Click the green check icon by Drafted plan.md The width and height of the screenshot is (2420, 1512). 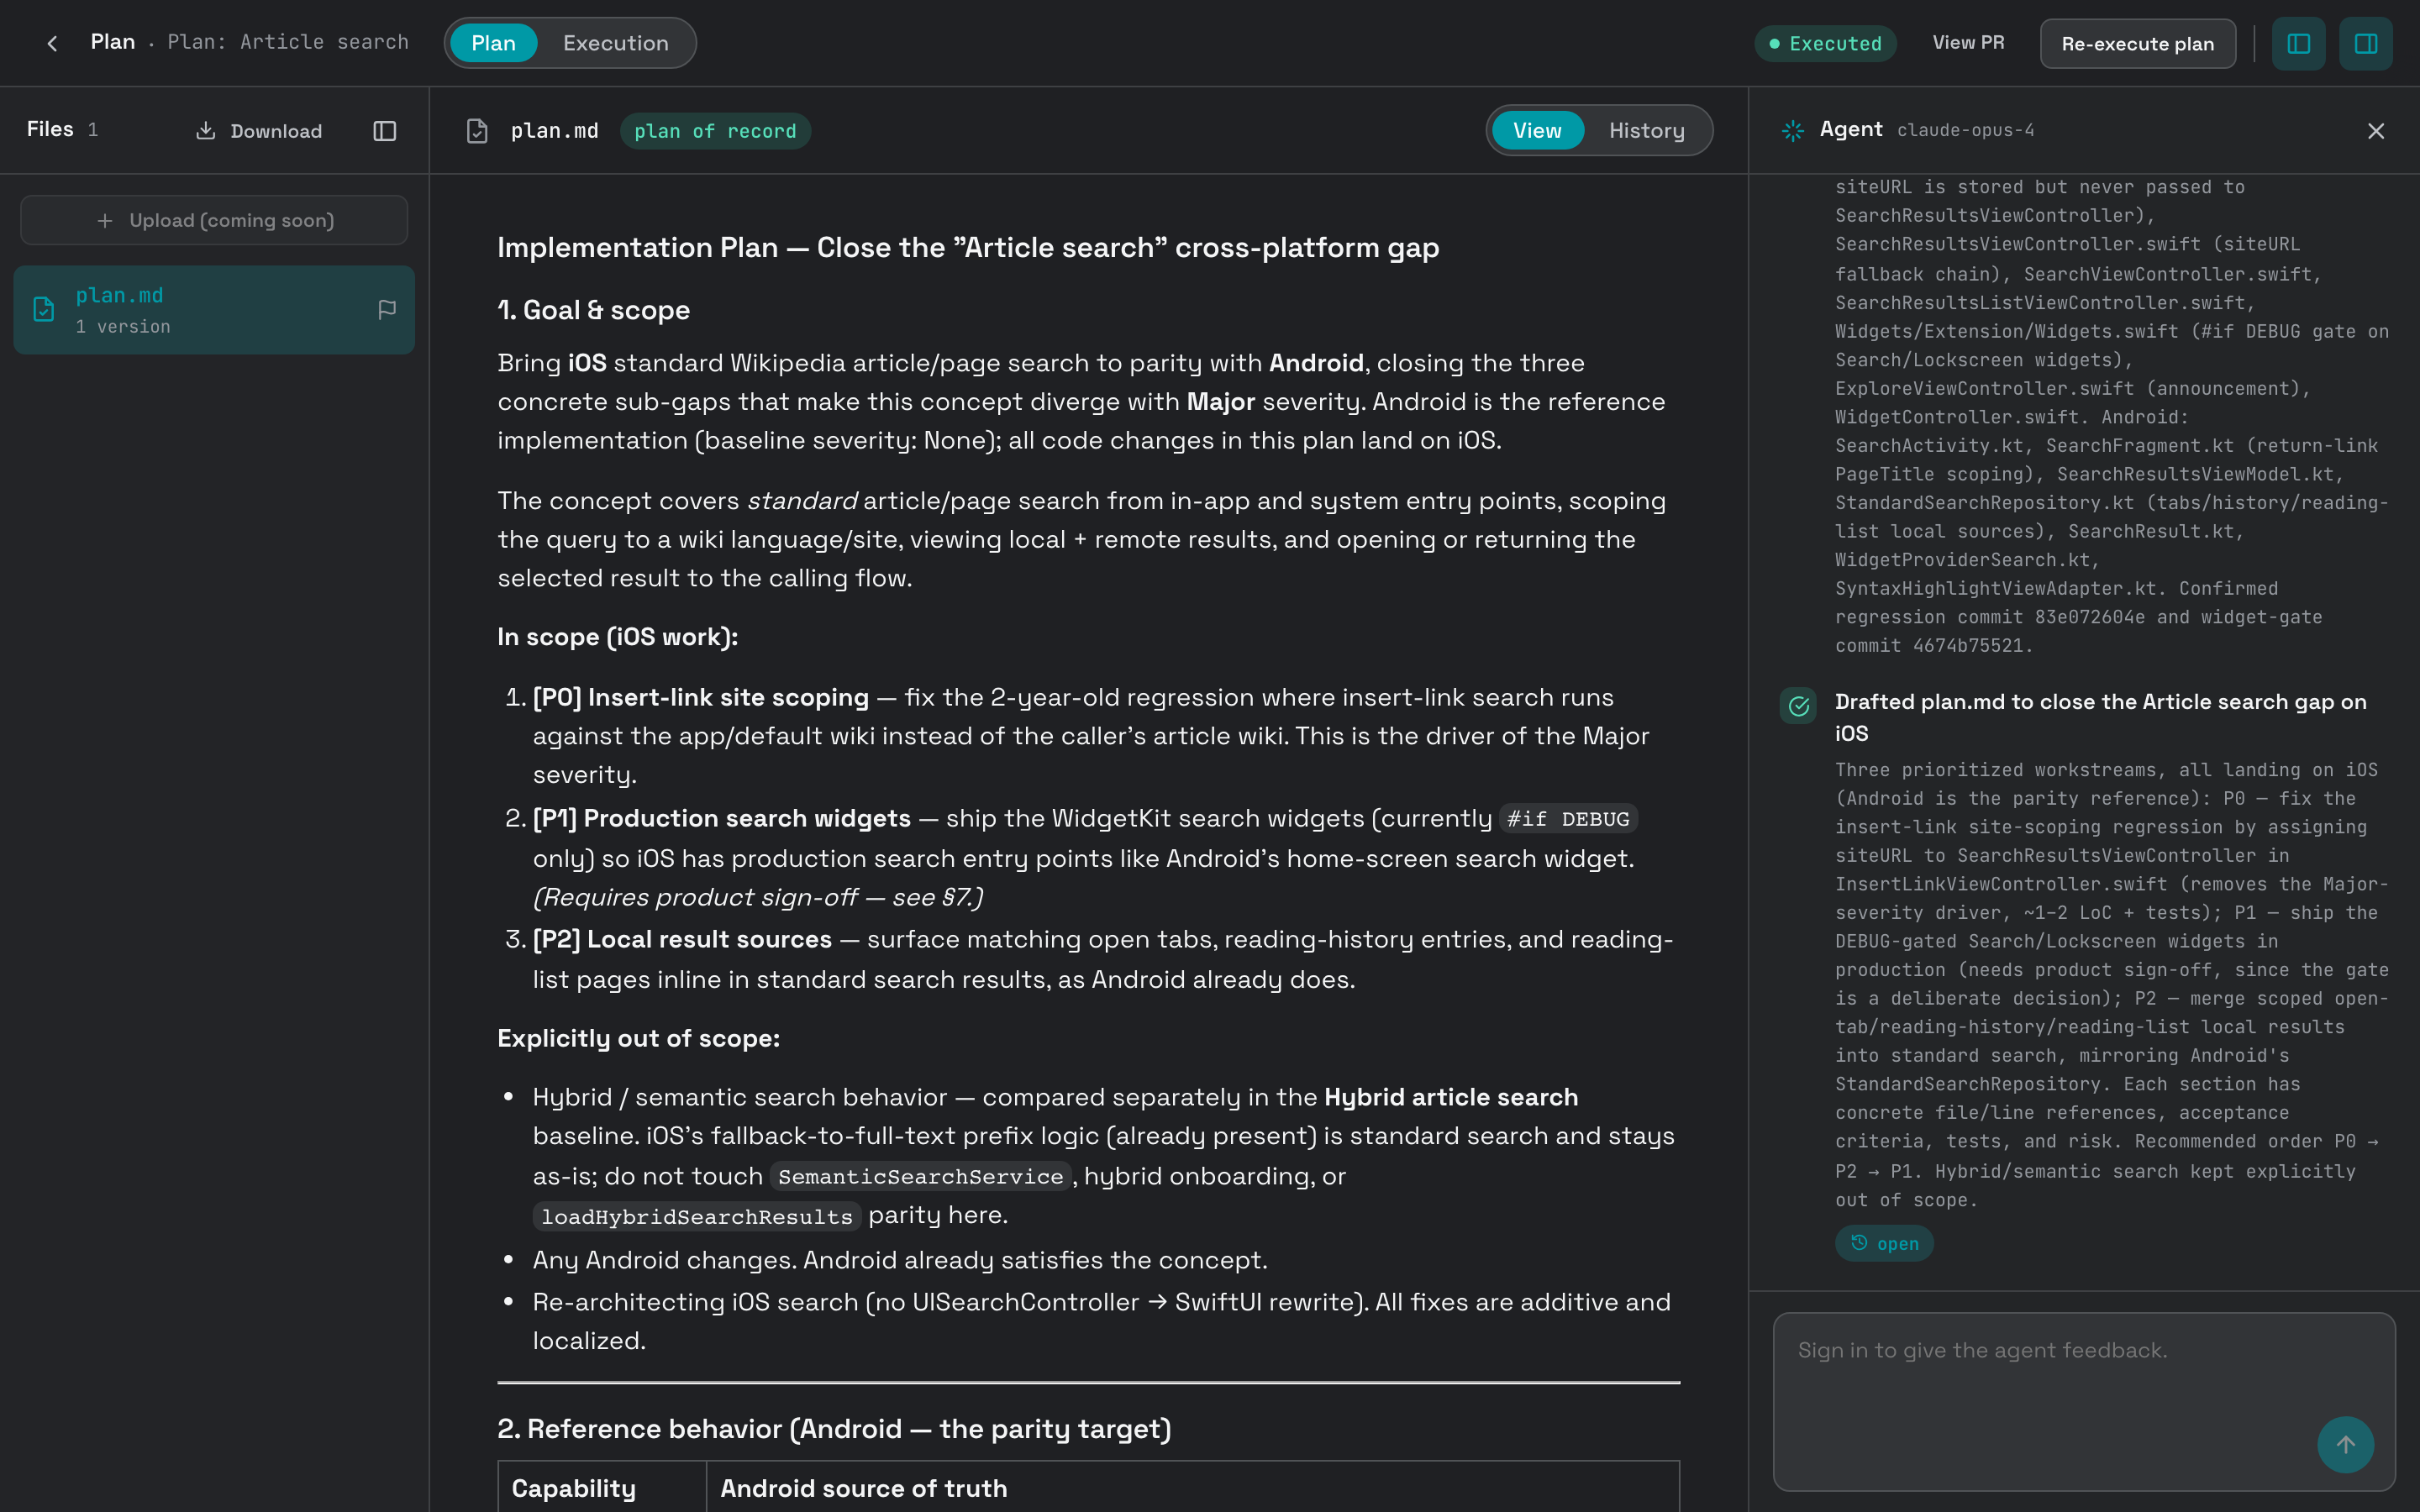[1799, 706]
